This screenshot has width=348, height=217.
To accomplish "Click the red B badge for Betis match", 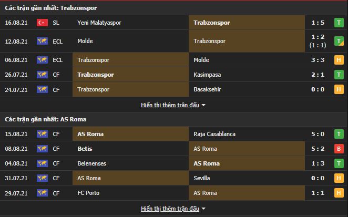I will click(x=339, y=149).
